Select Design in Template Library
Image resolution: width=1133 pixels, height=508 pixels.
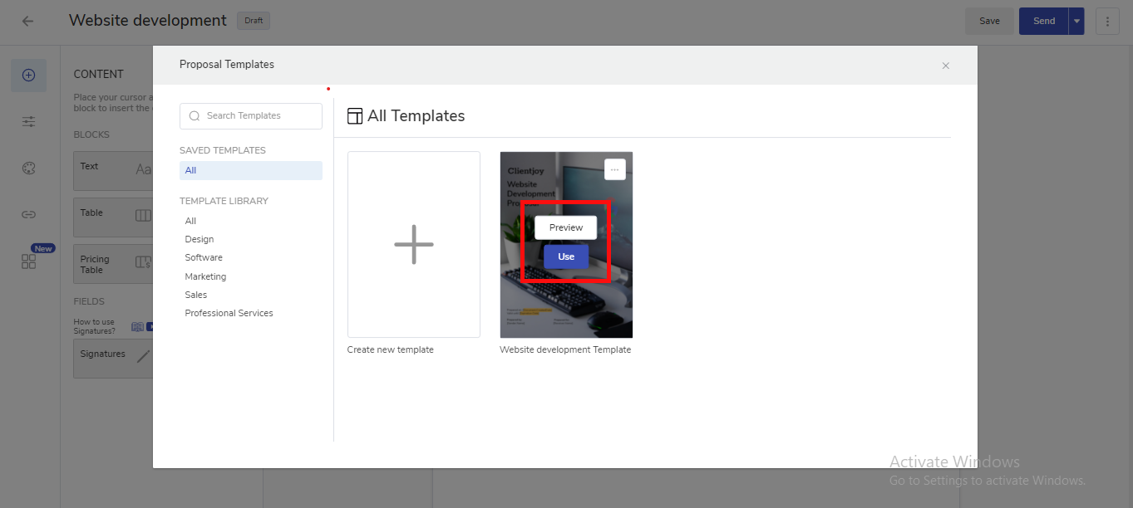coord(200,239)
